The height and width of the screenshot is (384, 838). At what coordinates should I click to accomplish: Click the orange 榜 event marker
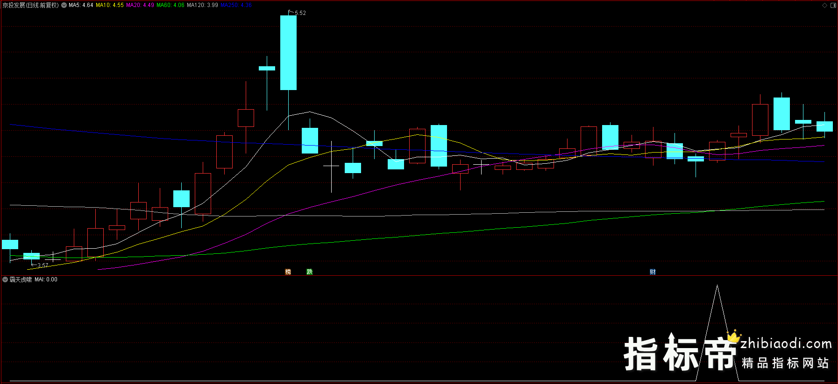pos(288,272)
